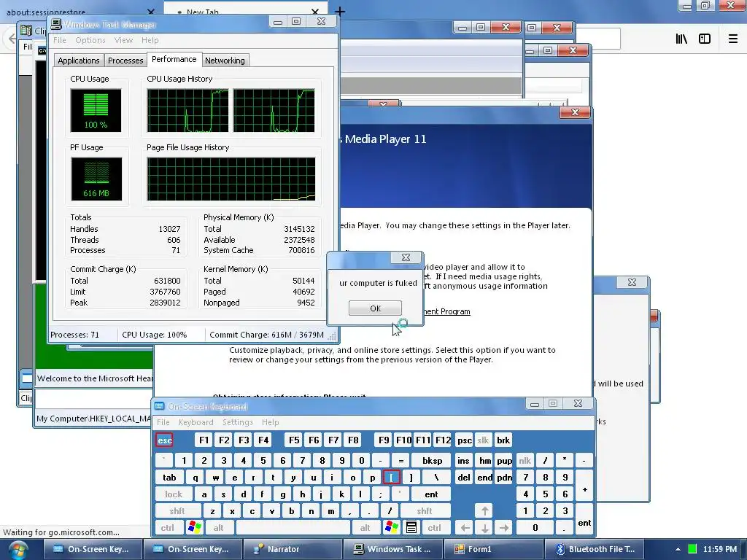This screenshot has width=747, height=560.
Task: Open the browser Library icon
Action: 681,39
